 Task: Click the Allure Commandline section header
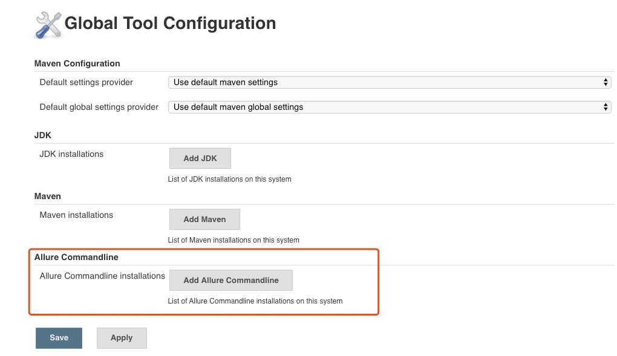76,257
